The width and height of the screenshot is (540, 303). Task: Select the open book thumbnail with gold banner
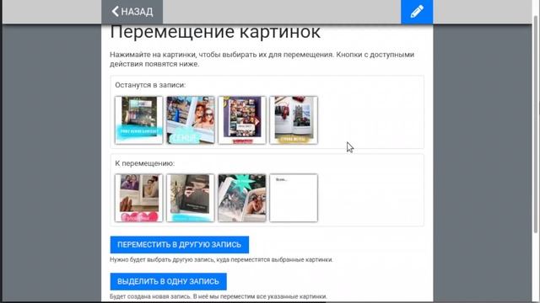(x=294, y=120)
